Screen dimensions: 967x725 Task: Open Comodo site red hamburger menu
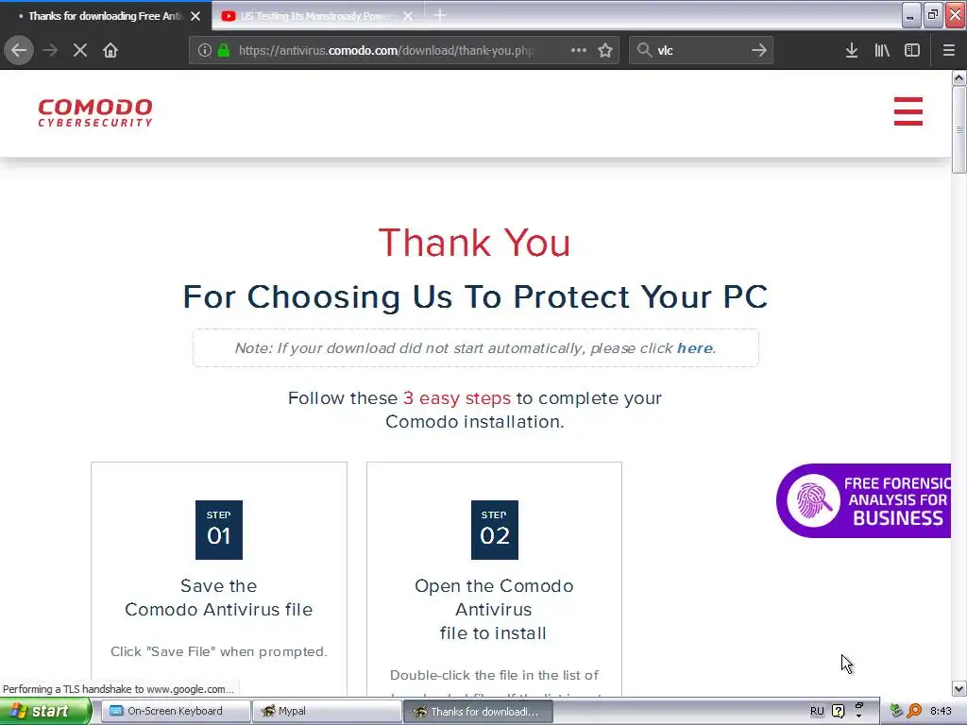click(908, 111)
